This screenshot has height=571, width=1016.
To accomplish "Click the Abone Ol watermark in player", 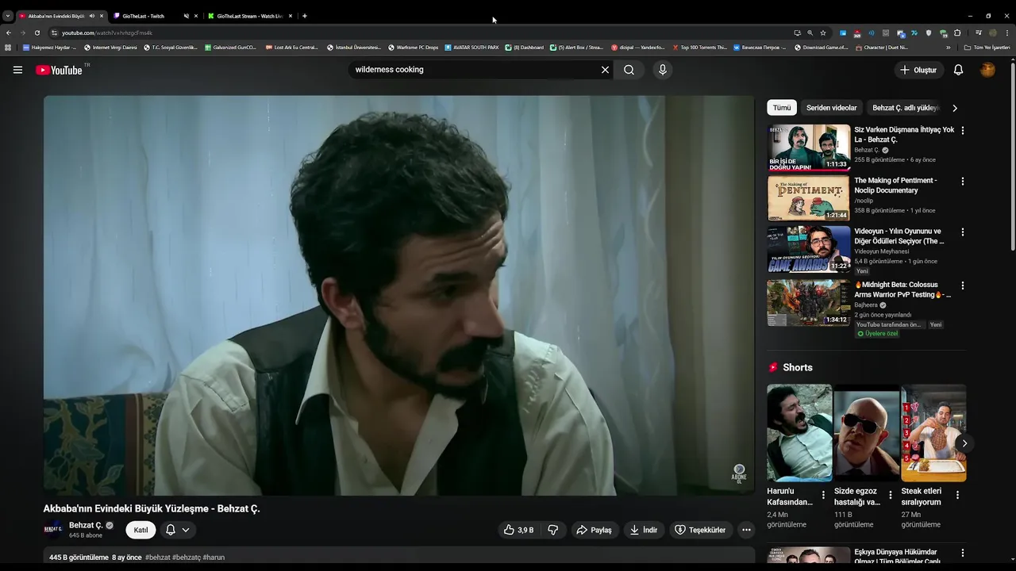I will pos(739,473).
